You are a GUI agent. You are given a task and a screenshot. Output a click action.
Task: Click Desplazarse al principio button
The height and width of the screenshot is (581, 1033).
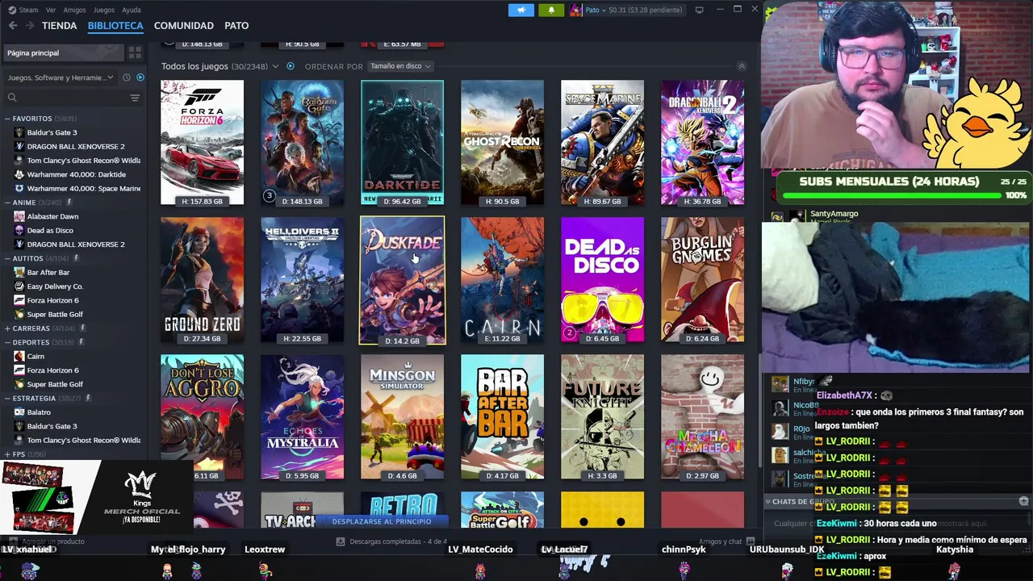[x=382, y=521]
